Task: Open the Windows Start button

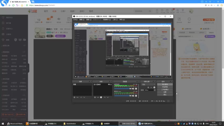Action: (x=3, y=123)
